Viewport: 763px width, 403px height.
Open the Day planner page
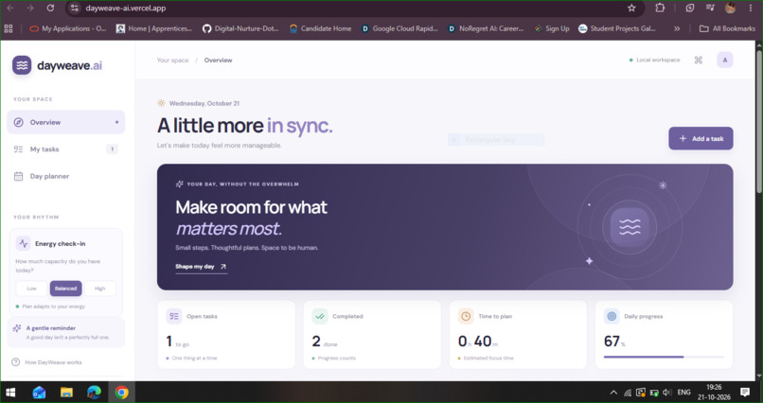click(x=65, y=176)
